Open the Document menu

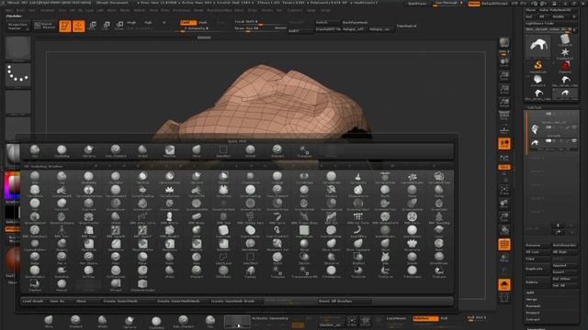pos(47,10)
